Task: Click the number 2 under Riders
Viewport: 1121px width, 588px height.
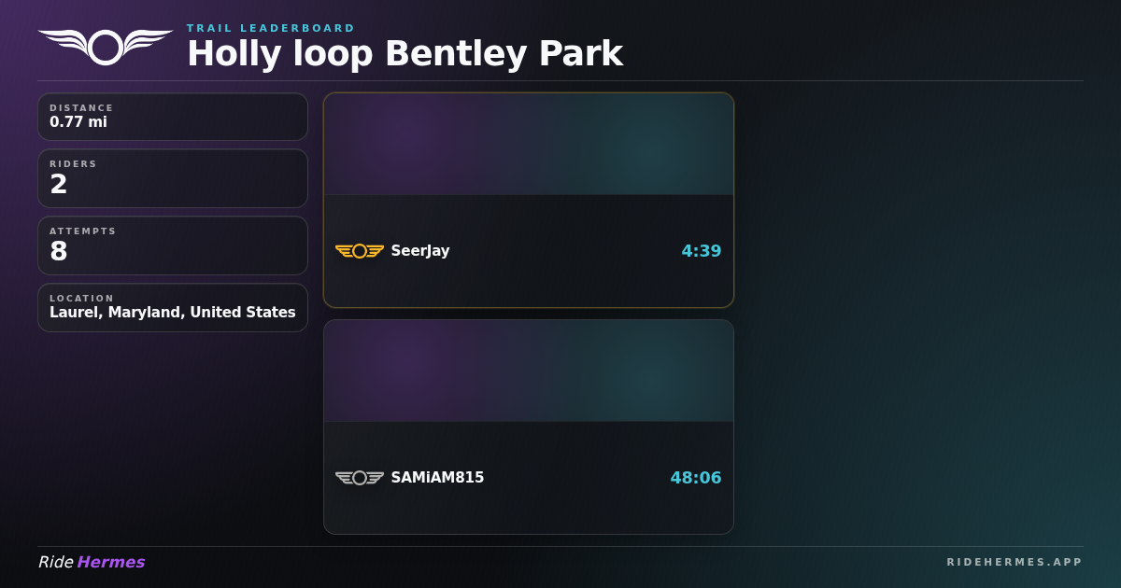Action: pos(59,184)
